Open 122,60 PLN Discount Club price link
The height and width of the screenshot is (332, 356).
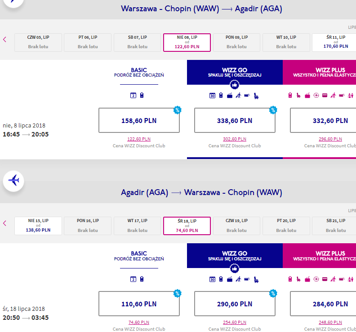[x=139, y=139]
